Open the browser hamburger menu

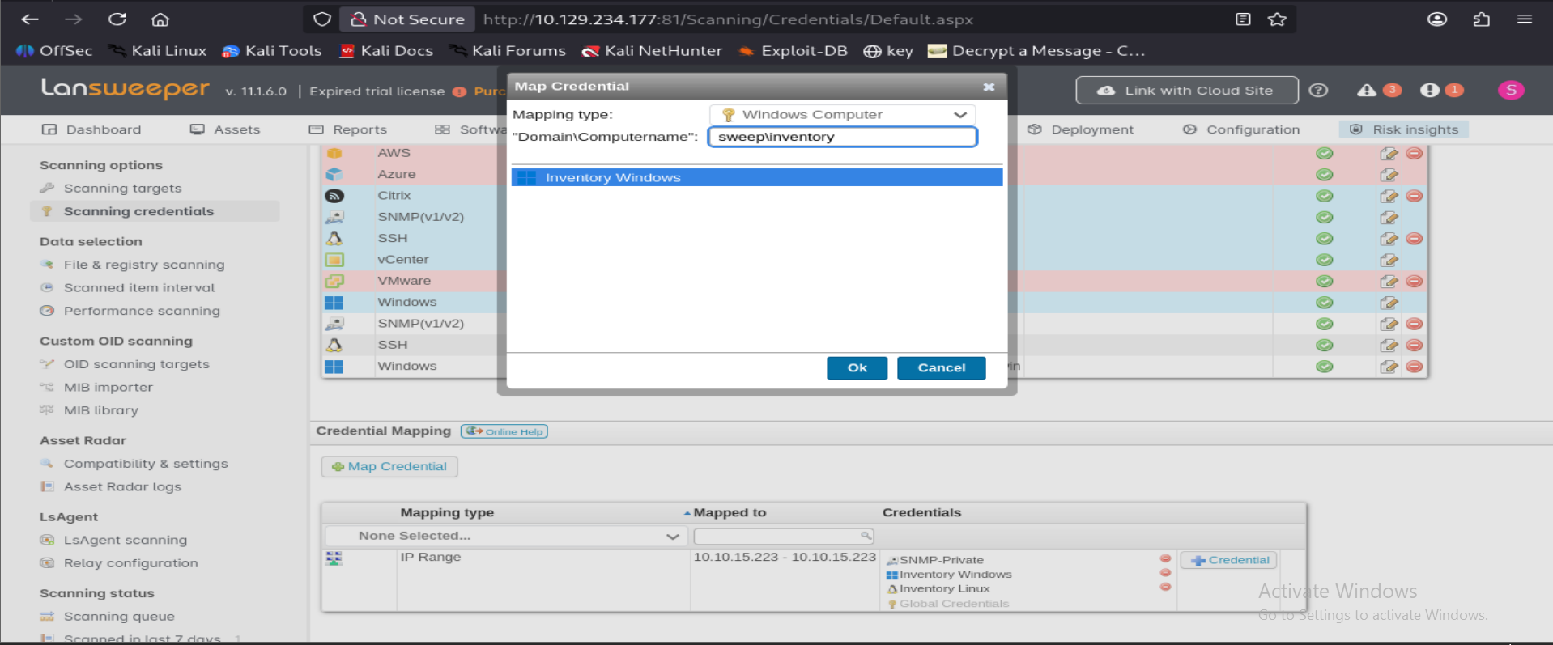pyautogui.click(x=1525, y=19)
